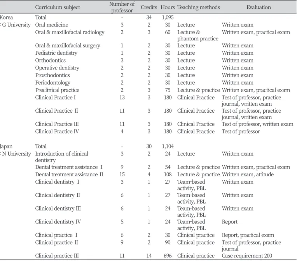Select the 'Periodontology' subject

click(52, 83)
